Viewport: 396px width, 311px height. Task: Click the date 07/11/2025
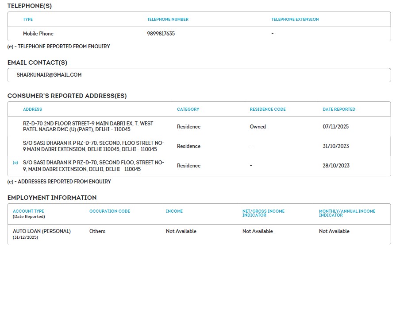(x=335, y=127)
